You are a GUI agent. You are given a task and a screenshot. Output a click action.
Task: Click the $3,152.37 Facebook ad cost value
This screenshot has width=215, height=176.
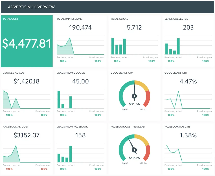27,135
